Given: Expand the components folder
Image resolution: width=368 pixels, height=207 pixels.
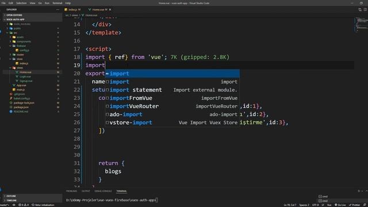Looking at the screenshot, I should (x=24, y=41).
